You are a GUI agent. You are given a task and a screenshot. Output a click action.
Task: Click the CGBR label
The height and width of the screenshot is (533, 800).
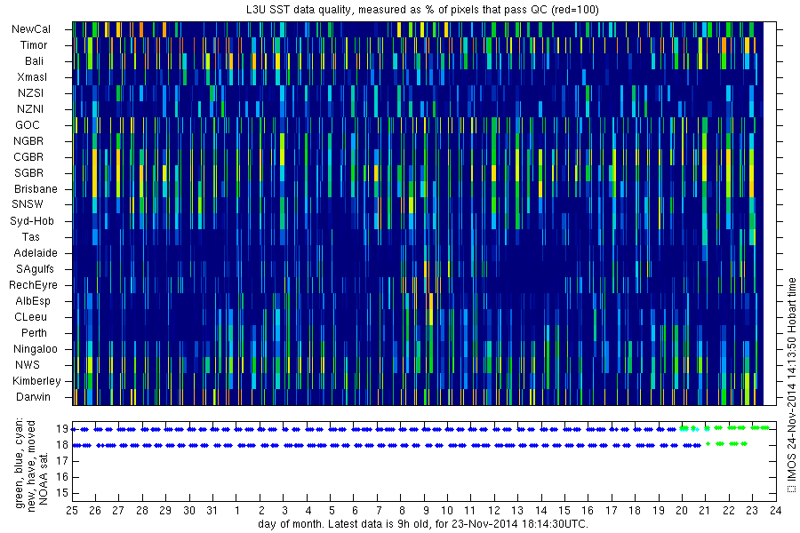click(x=28, y=156)
